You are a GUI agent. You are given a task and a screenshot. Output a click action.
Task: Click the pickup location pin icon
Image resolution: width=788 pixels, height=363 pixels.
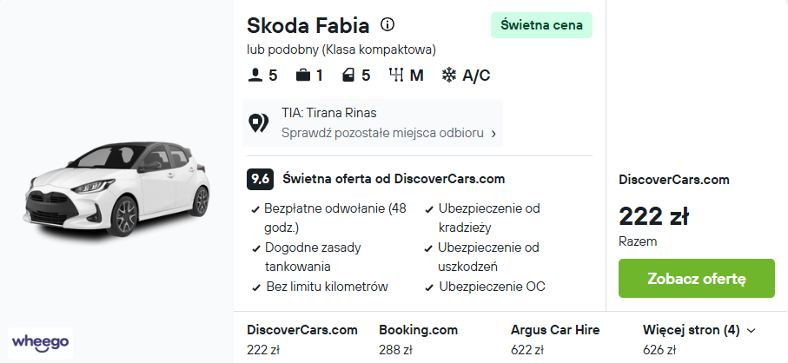259,123
